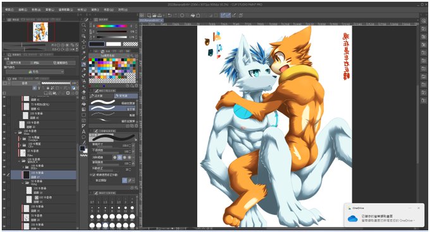
Task: Open the layer blending mode dropdown
Action: pos(26,83)
